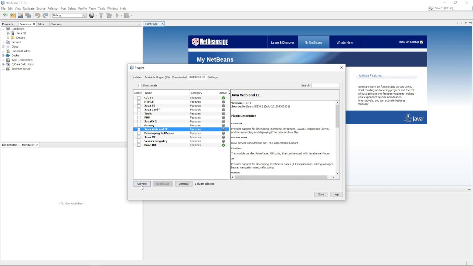Enable the Show details checkbox
Image resolution: width=473 pixels, height=266 pixels.
(x=140, y=85)
